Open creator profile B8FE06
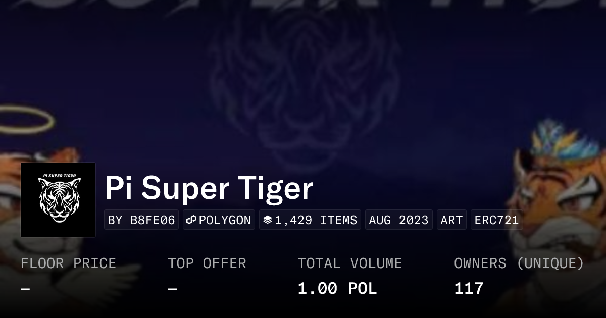This screenshot has width=606, height=318. [x=141, y=220]
